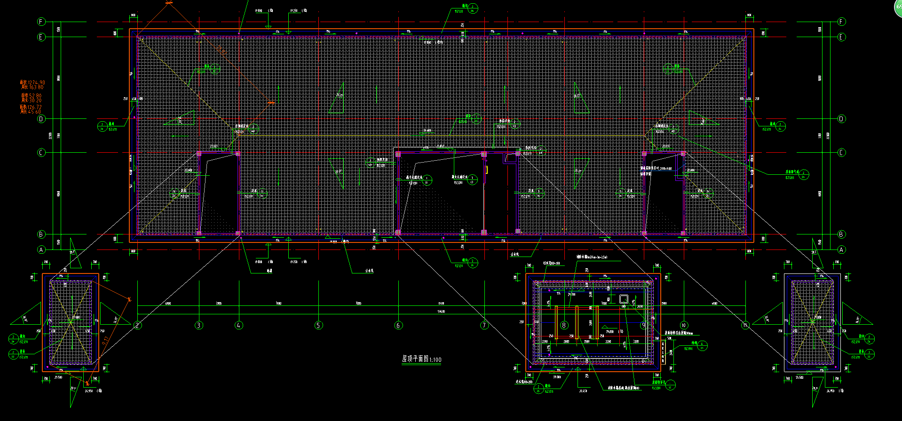Pick axis bubble B on the left side
The image size is (902, 421).
click(x=41, y=234)
